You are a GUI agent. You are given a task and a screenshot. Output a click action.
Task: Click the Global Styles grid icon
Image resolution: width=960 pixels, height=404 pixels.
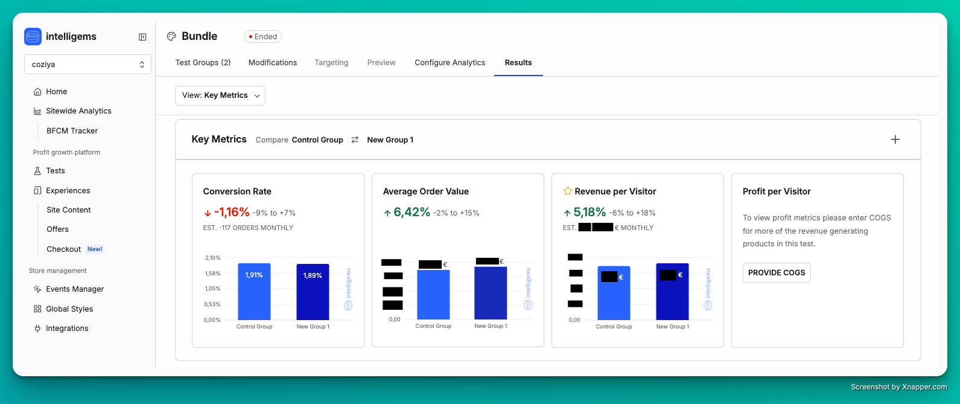coord(37,309)
